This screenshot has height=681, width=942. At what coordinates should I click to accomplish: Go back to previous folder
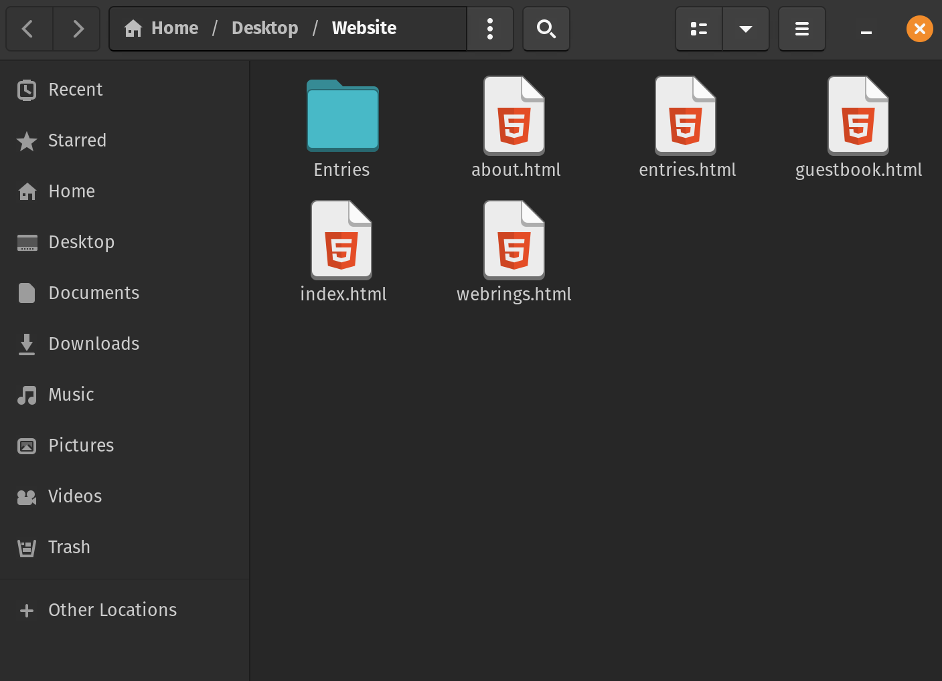(x=29, y=29)
